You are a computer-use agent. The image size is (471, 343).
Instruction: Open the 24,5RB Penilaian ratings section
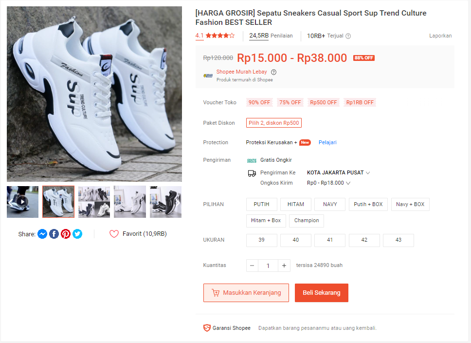(271, 36)
